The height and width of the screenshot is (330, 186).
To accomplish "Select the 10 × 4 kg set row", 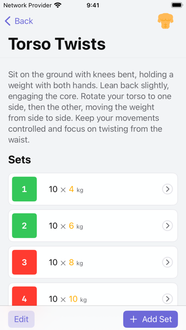I will point(93,189).
